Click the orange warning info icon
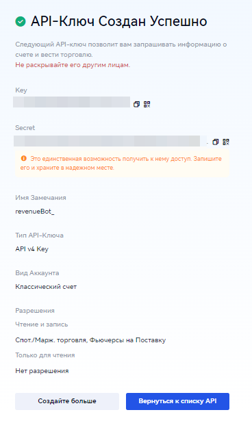The height and width of the screenshot is (421, 252). click(x=24, y=158)
